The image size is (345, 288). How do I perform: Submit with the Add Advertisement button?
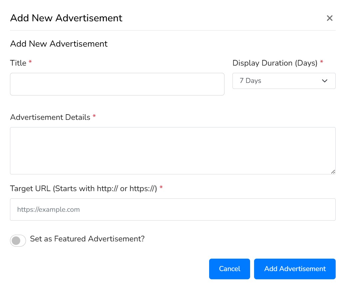click(295, 269)
